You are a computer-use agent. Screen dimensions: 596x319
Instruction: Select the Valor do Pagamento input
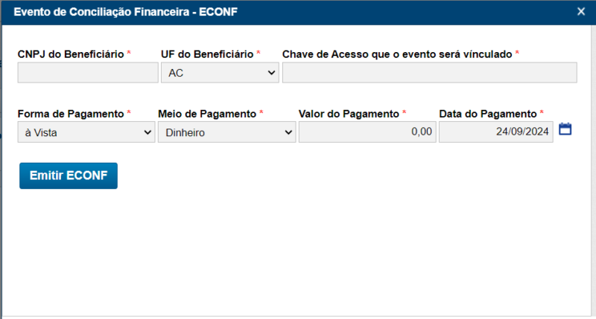(367, 132)
